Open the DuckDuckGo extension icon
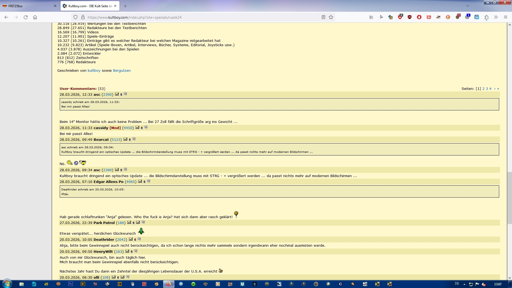The height and width of the screenshot is (288, 512). 448,17
